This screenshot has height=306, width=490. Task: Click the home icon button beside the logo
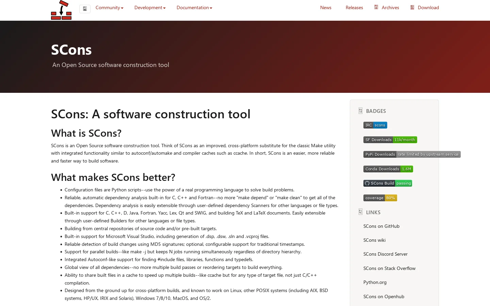coord(85,8)
